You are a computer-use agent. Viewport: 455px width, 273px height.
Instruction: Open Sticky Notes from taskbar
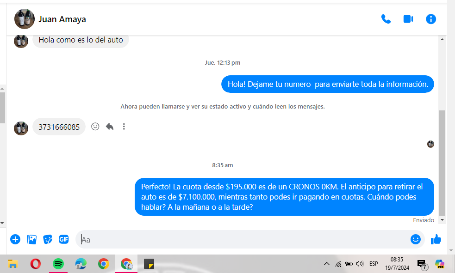click(x=149, y=264)
